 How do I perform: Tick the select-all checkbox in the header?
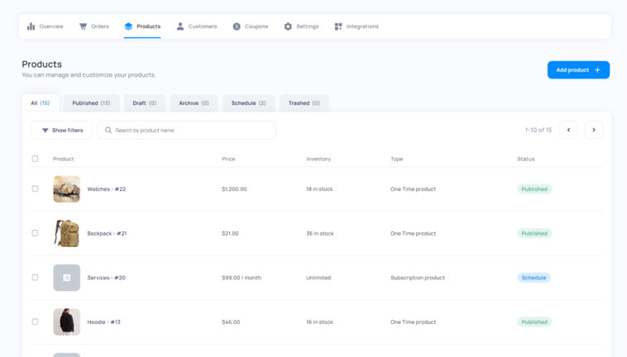tap(36, 159)
